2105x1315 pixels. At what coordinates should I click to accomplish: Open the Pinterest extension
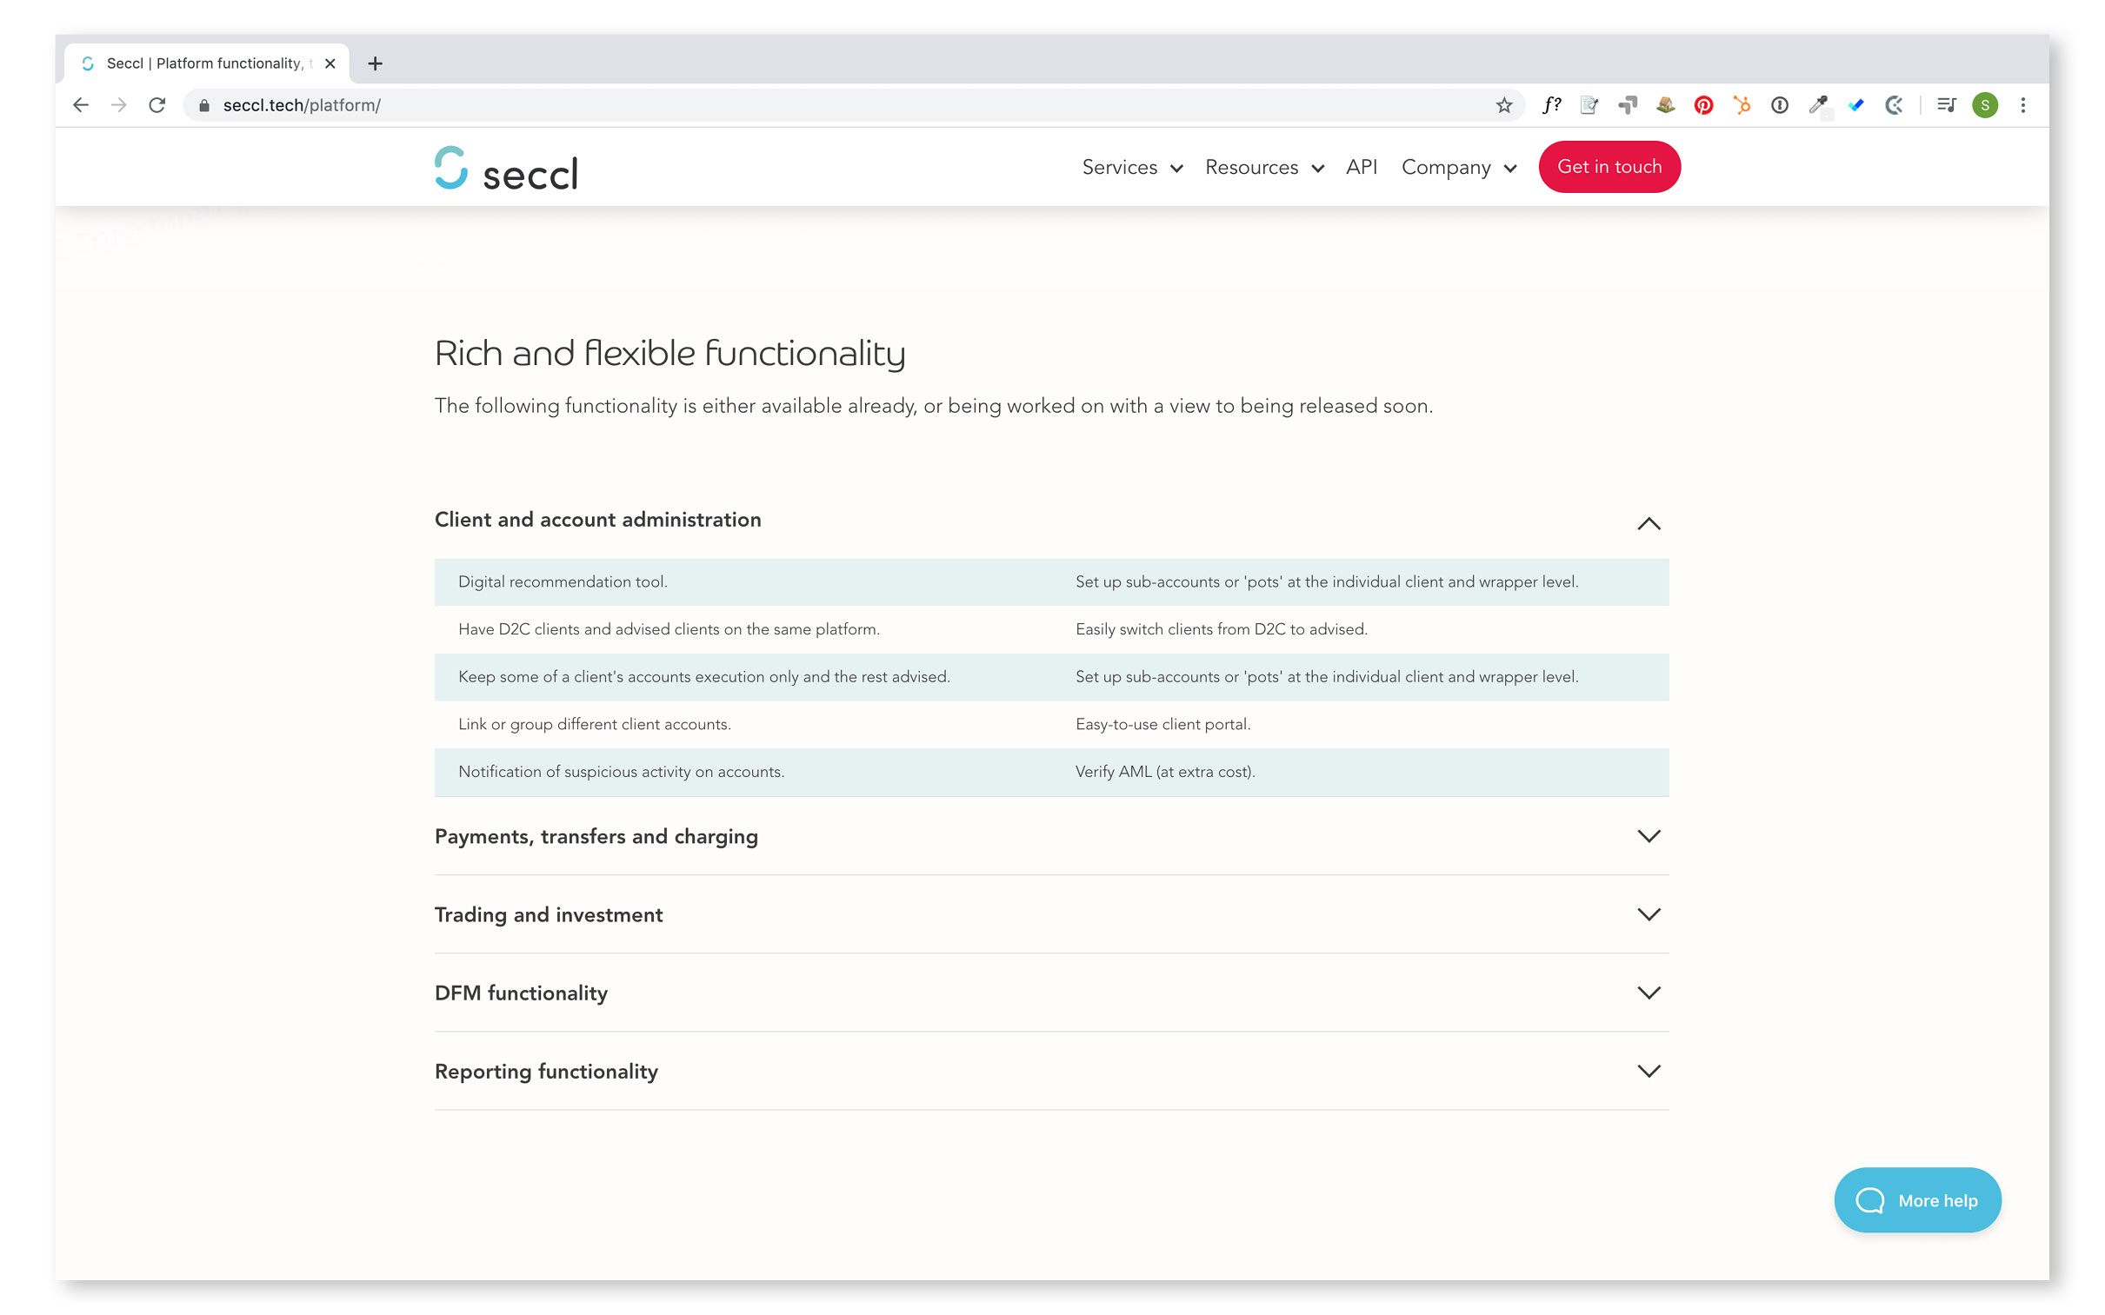point(1703,104)
